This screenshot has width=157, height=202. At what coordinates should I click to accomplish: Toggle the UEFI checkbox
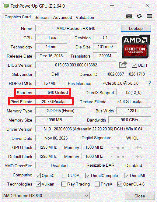pyautogui.click(x=134, y=65)
